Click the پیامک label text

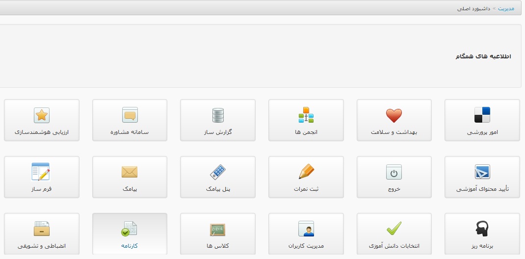click(130, 189)
